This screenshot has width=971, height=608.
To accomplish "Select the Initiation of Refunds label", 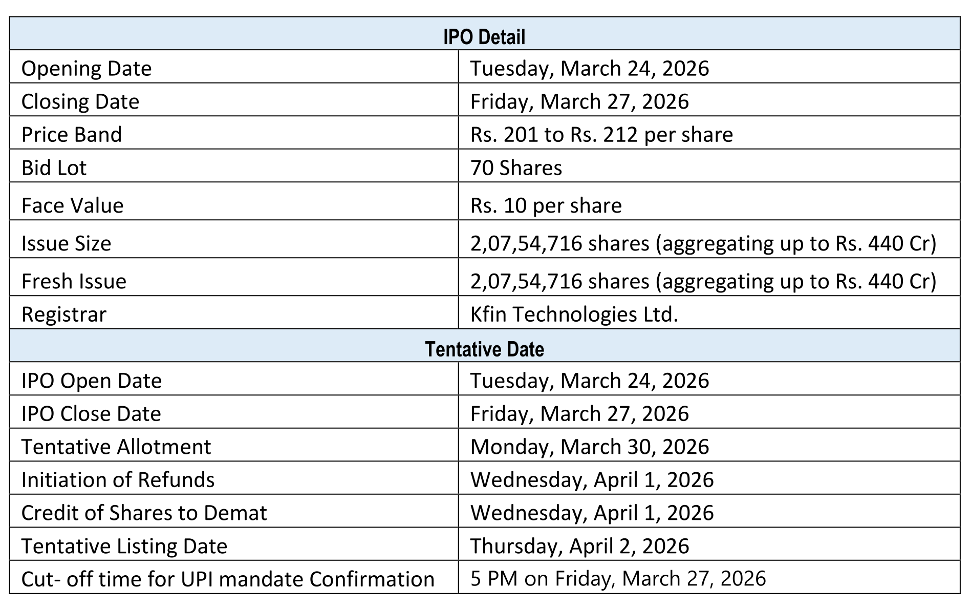I will (x=118, y=480).
